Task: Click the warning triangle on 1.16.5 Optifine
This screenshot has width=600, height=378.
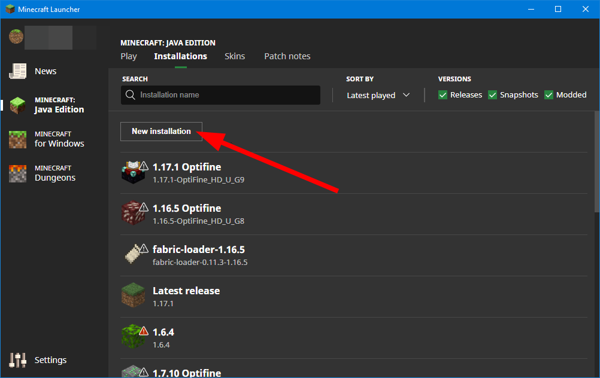Action: pyautogui.click(x=144, y=207)
